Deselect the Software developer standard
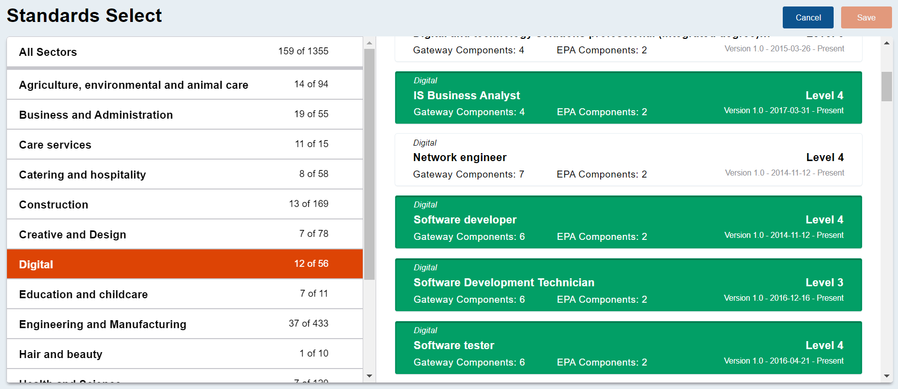Viewport: 898px width, 389px height. (629, 222)
